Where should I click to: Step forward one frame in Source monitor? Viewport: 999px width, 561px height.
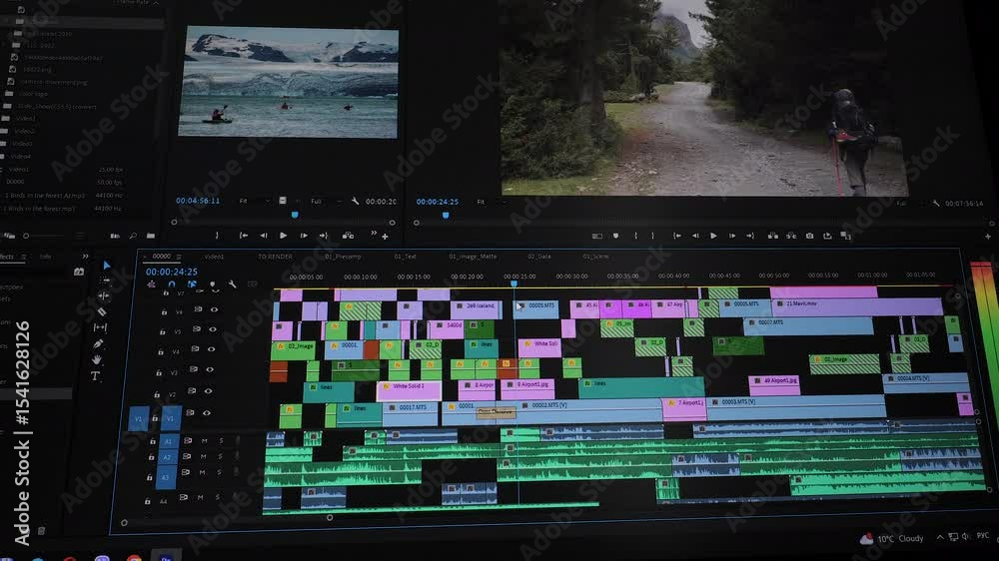click(x=304, y=236)
